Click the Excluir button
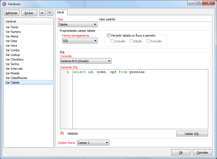217x159 pixels. (x=29, y=13)
